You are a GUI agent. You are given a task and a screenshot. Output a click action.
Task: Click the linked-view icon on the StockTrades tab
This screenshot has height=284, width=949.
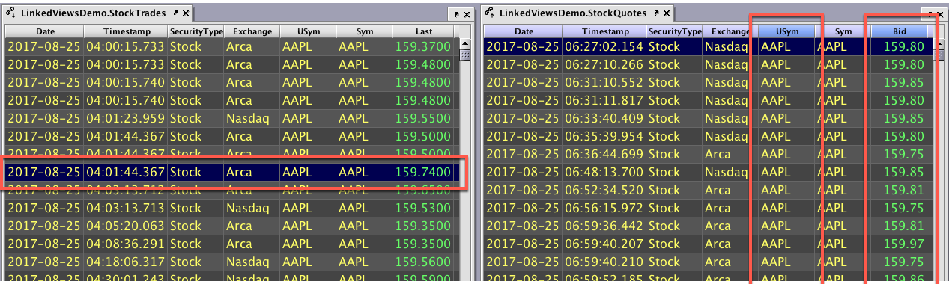pos(11,13)
